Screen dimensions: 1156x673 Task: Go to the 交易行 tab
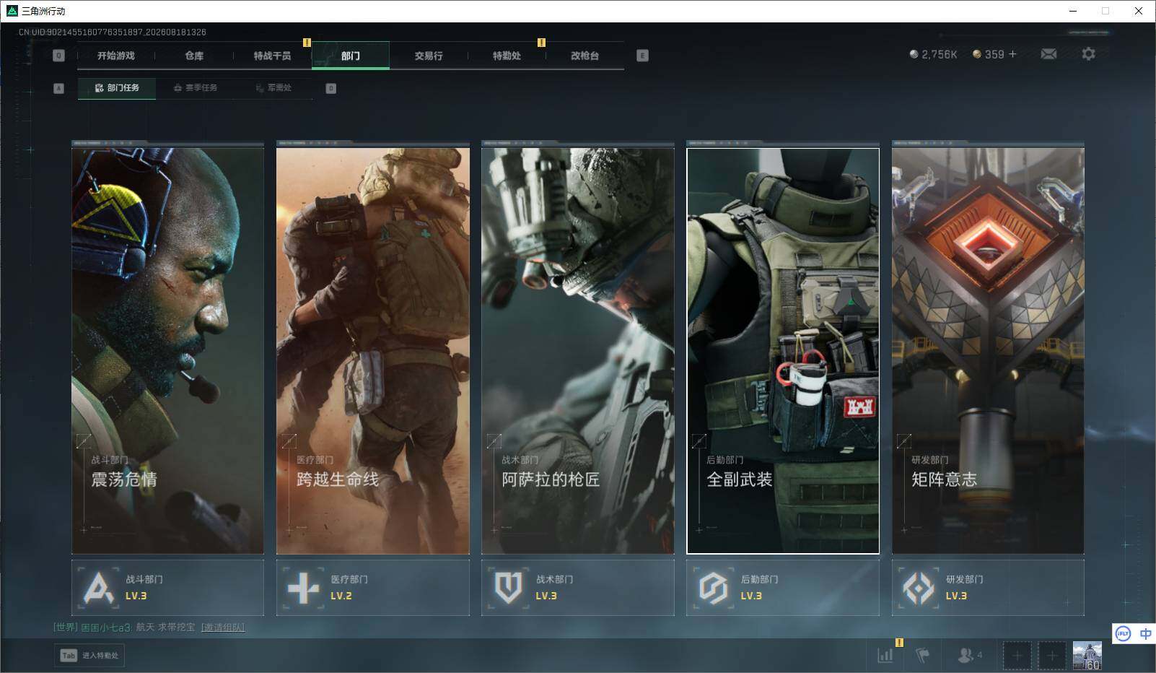pyautogui.click(x=429, y=56)
